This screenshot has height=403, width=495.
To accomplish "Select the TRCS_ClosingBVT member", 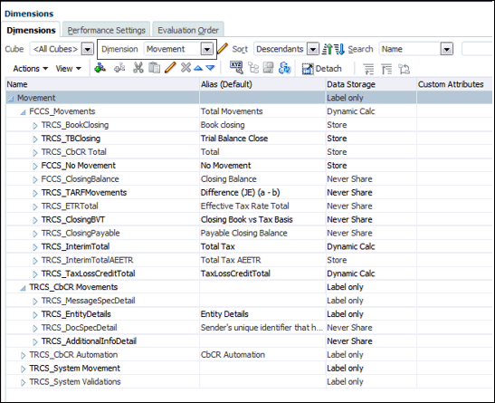I will tap(73, 220).
